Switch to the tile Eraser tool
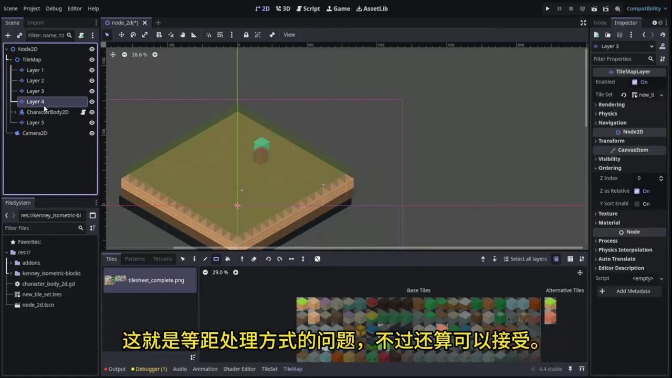The image size is (672, 378). (x=254, y=258)
